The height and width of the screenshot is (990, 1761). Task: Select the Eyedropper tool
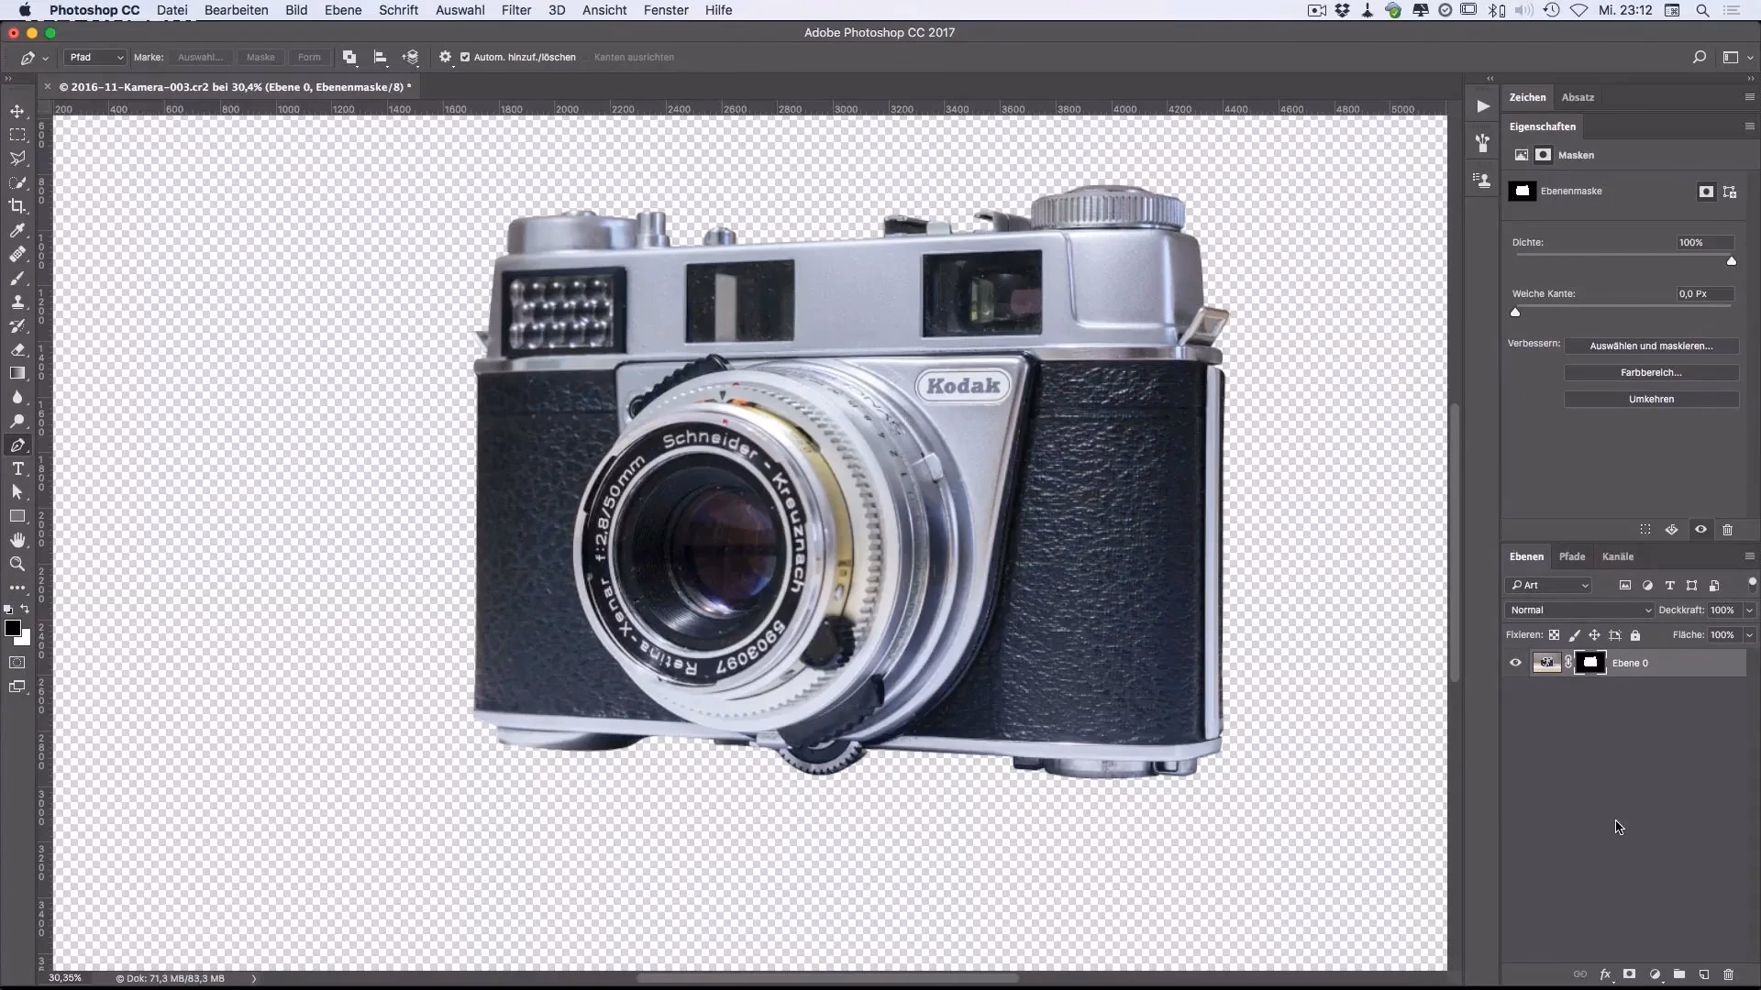click(17, 230)
